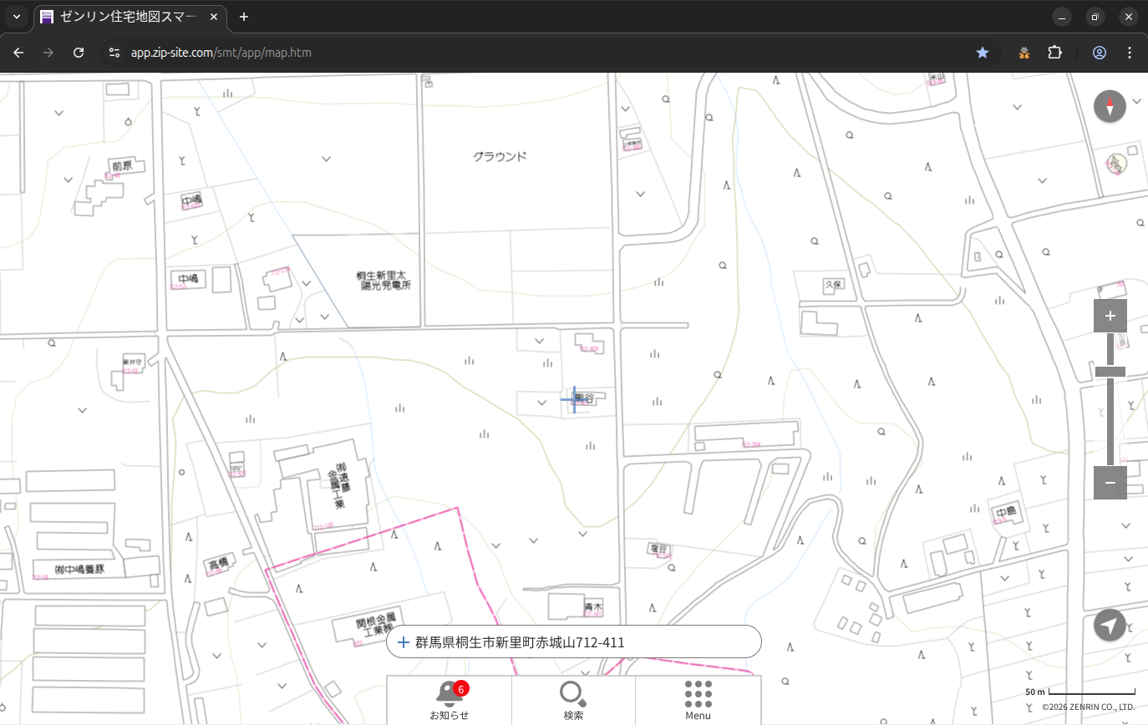View site information icon in address bar
Screen dimensions: 1148x725
point(114,53)
